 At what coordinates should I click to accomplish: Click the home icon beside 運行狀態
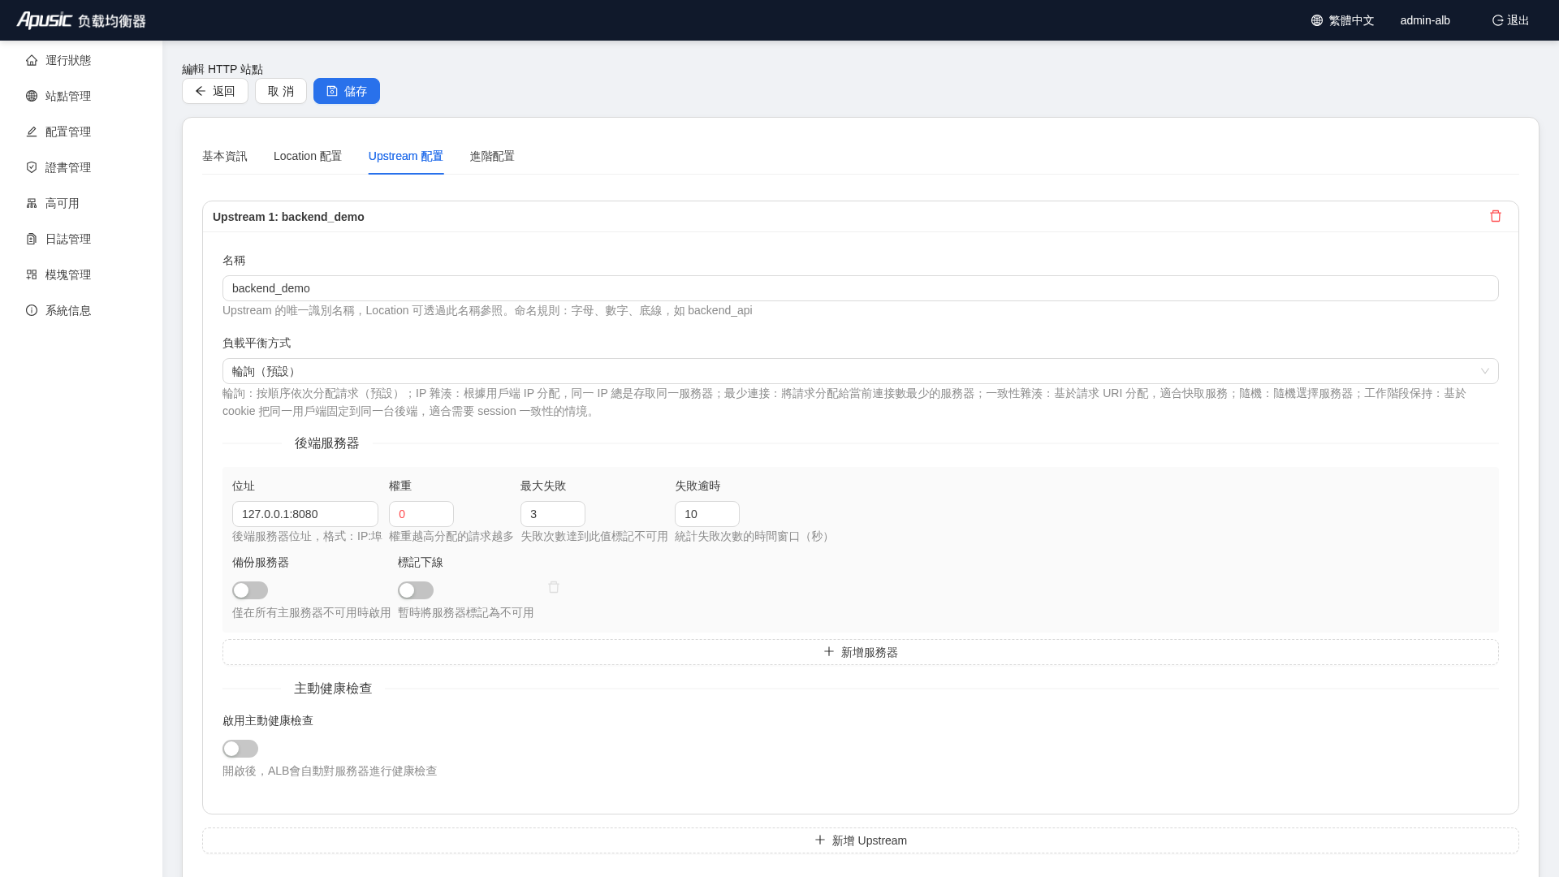32,60
